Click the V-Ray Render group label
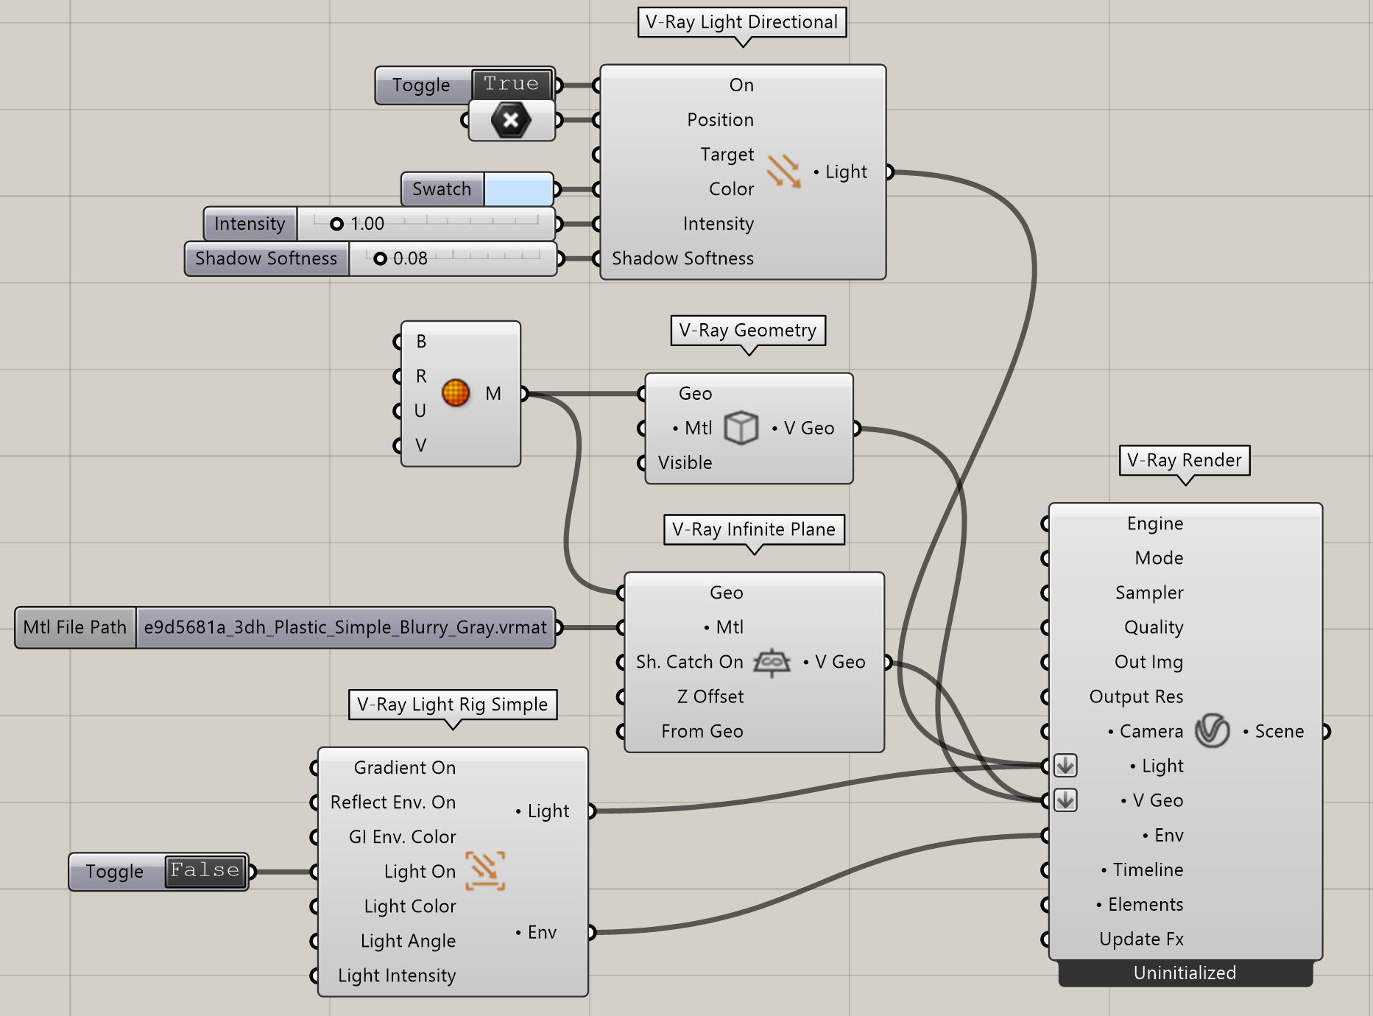Viewport: 1373px width, 1016px height. tap(1185, 460)
